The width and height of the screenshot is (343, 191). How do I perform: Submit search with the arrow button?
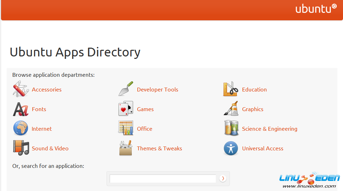(223, 178)
